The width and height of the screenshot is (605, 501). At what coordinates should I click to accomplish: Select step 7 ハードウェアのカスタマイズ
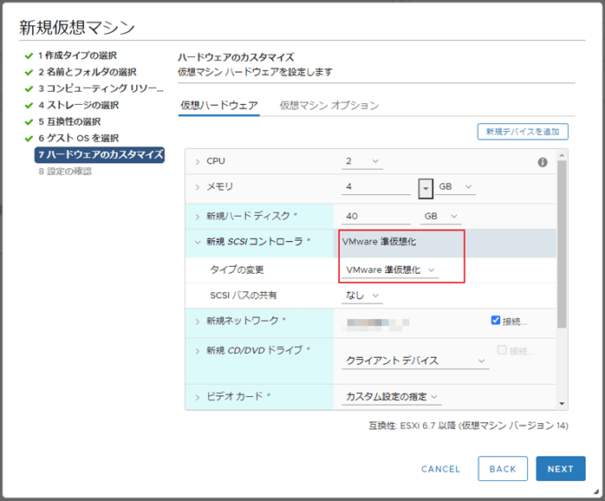[x=100, y=155]
